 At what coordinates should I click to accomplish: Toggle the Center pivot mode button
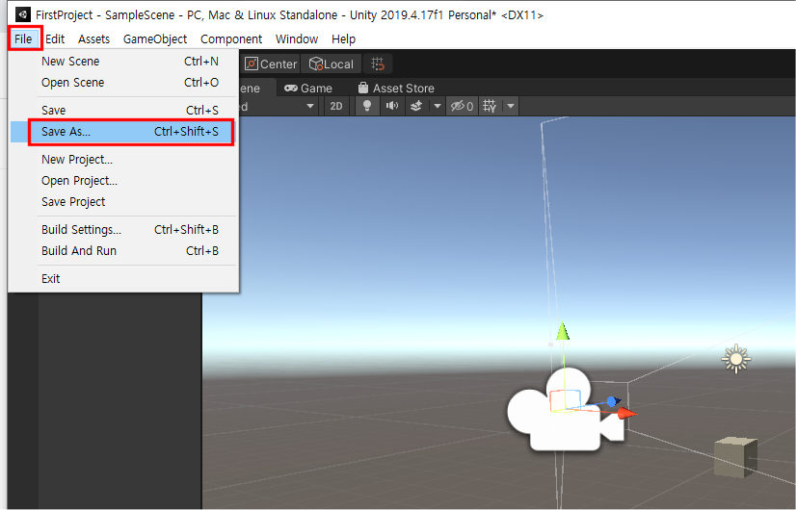click(270, 64)
